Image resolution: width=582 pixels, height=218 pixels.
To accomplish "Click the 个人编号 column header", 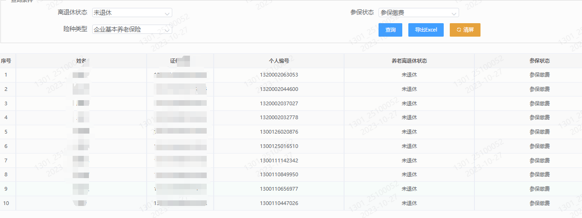I will 279,61.
